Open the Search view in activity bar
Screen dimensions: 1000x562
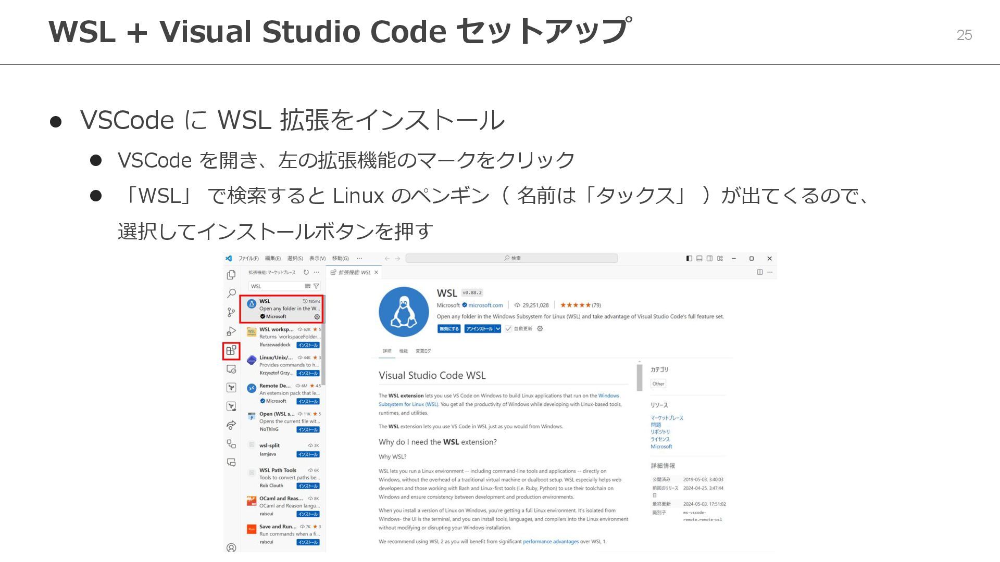click(x=231, y=293)
